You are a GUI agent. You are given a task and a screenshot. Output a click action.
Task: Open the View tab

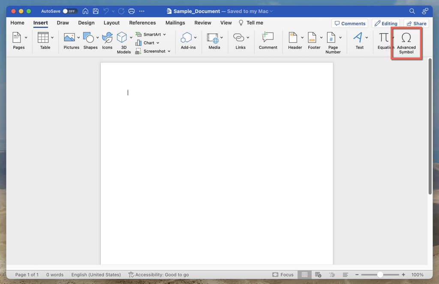(226, 23)
